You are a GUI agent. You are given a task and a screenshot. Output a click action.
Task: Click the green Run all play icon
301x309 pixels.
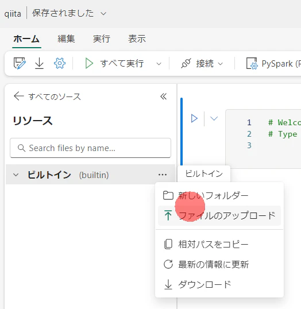click(x=89, y=63)
